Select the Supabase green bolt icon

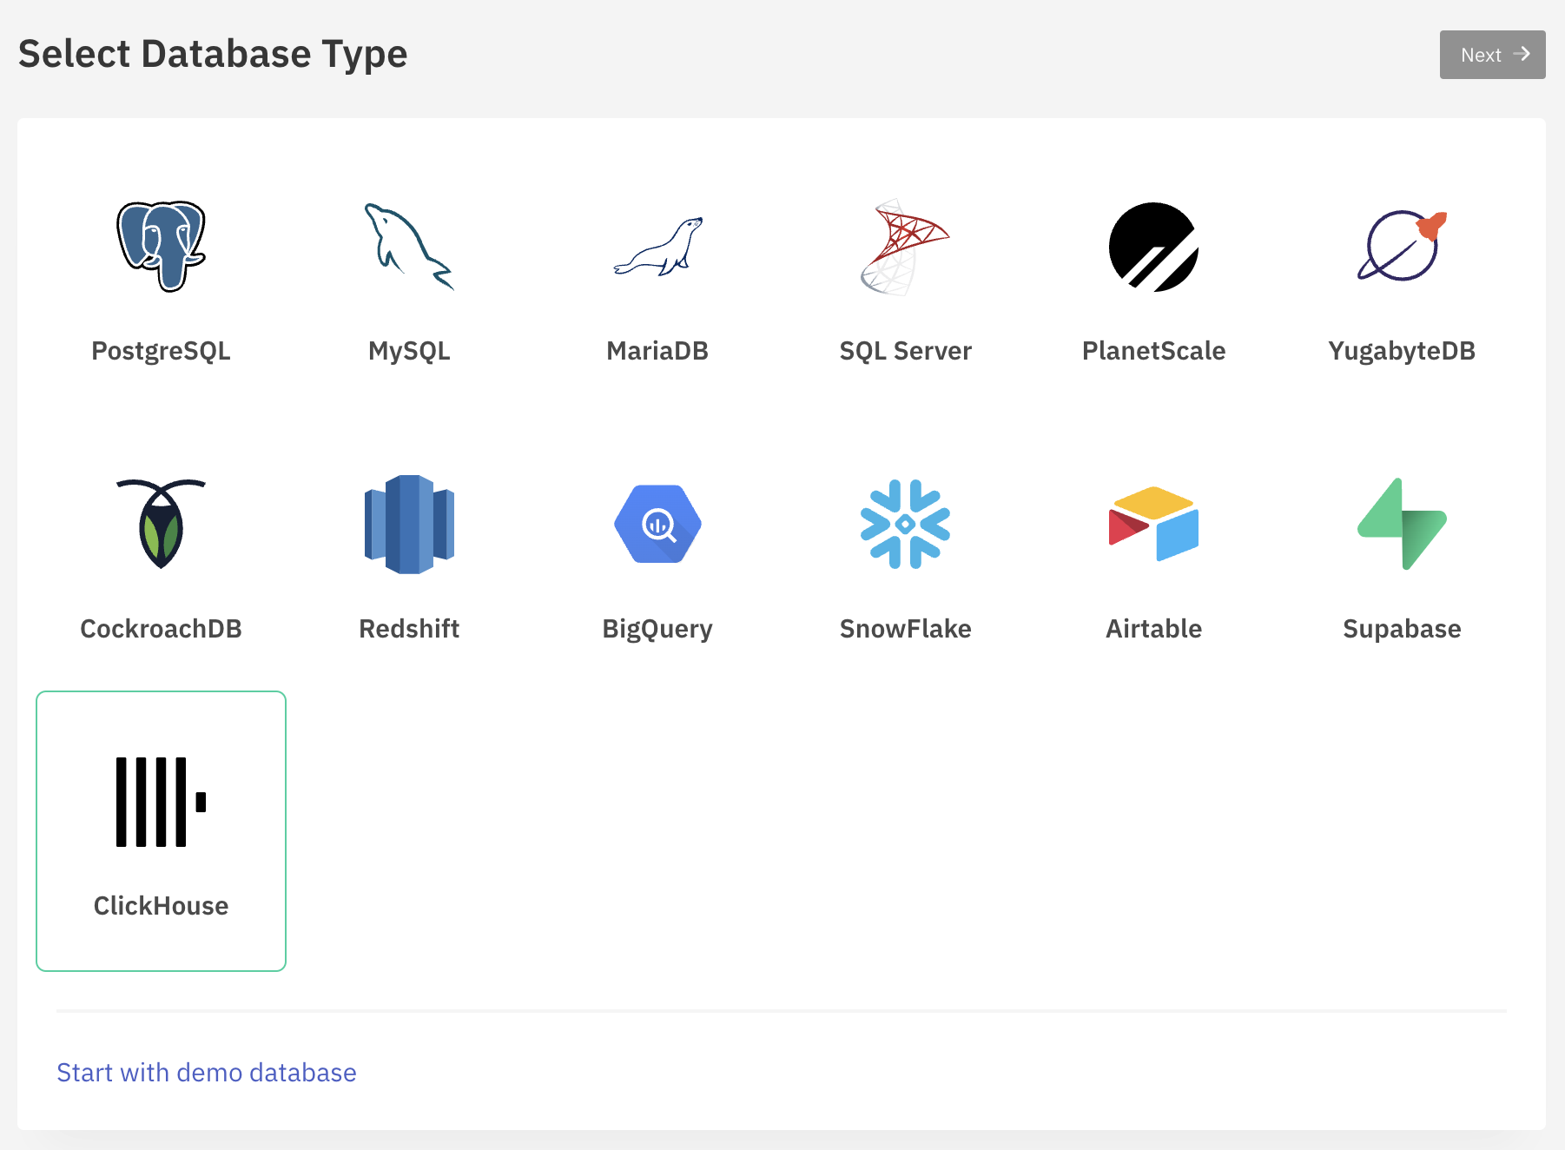tap(1402, 524)
